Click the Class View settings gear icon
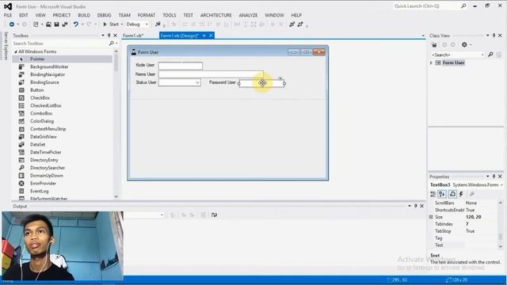This screenshot has height=285, width=507. [x=464, y=45]
